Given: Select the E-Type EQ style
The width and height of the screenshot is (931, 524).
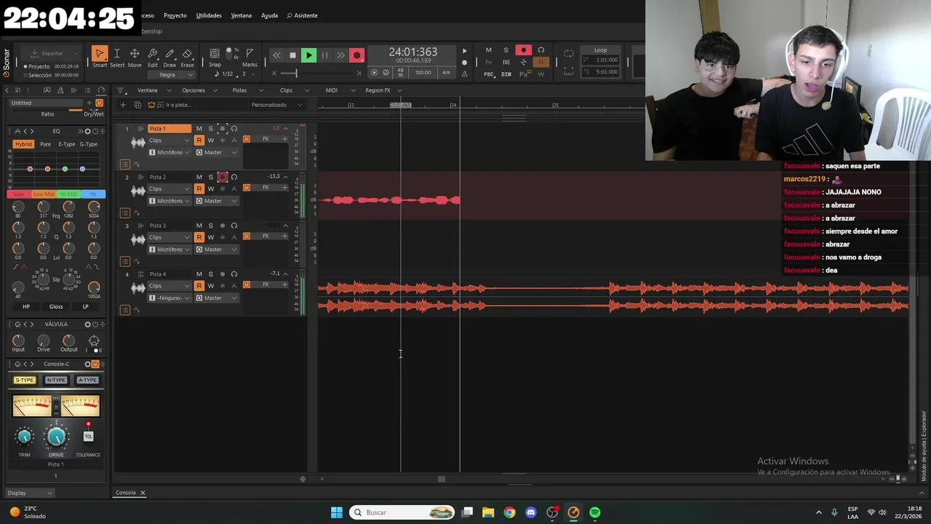Looking at the screenshot, I should [x=66, y=144].
